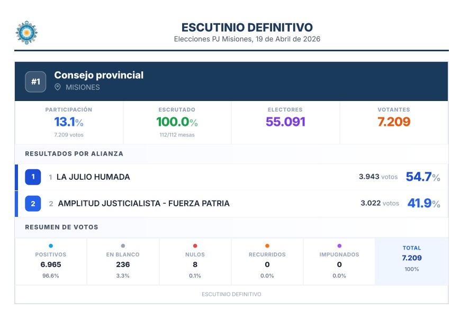The image size is (469, 329).
Task: Click the blue position 1 badge
Action: 33,177
